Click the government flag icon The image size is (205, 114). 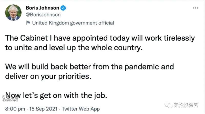point(28,23)
